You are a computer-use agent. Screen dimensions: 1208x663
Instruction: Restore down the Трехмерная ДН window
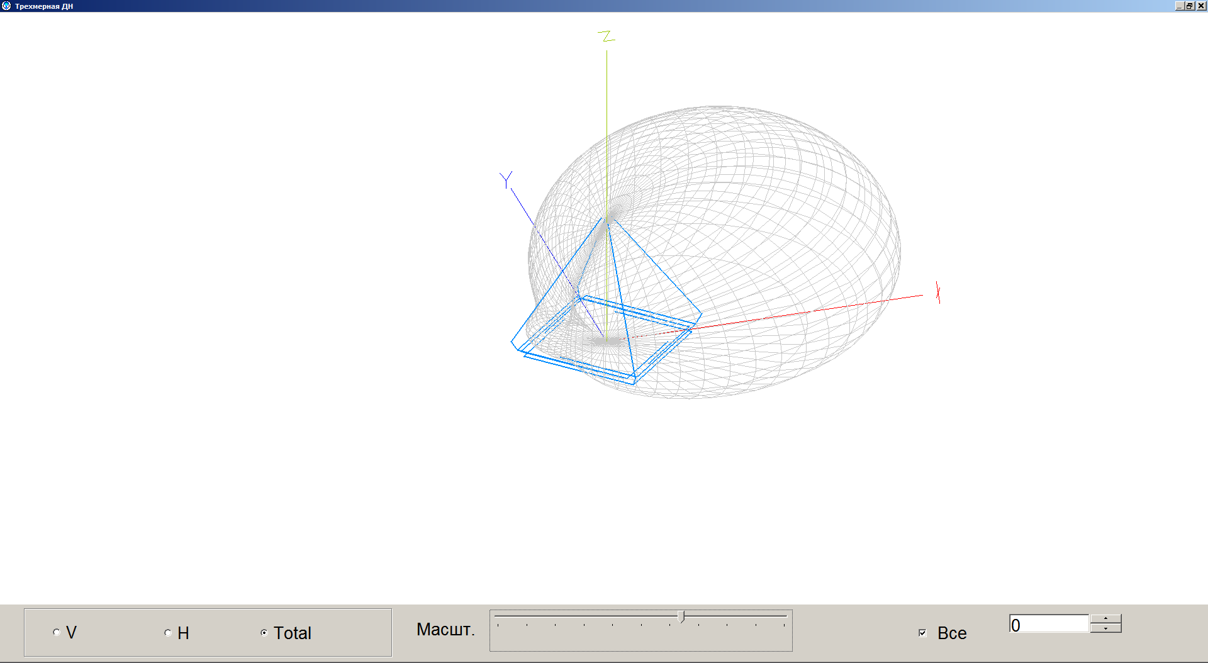[1189, 6]
